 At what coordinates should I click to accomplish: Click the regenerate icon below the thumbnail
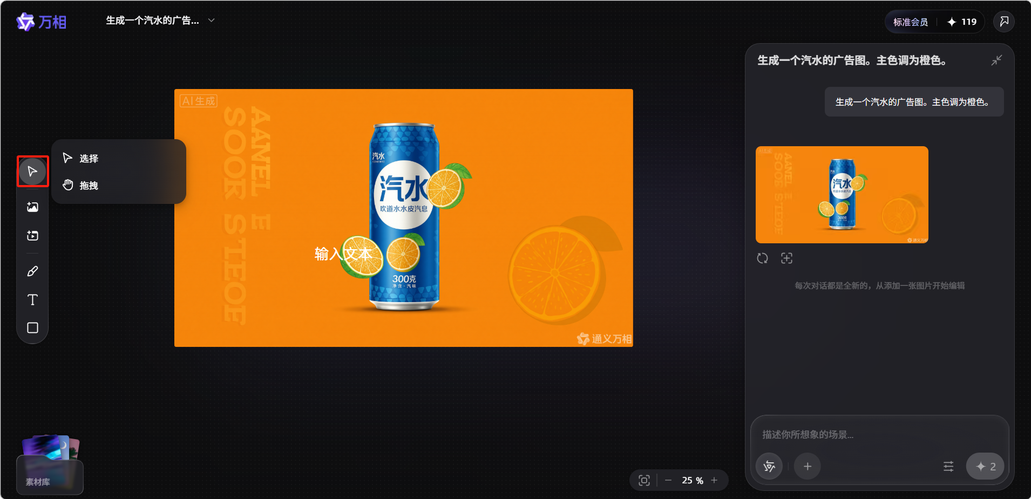point(762,258)
